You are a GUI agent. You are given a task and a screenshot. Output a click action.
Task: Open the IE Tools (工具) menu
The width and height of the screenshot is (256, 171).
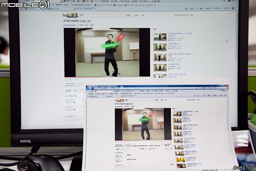coord(227,8)
